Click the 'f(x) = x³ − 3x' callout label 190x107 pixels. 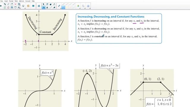click(x=110, y=65)
